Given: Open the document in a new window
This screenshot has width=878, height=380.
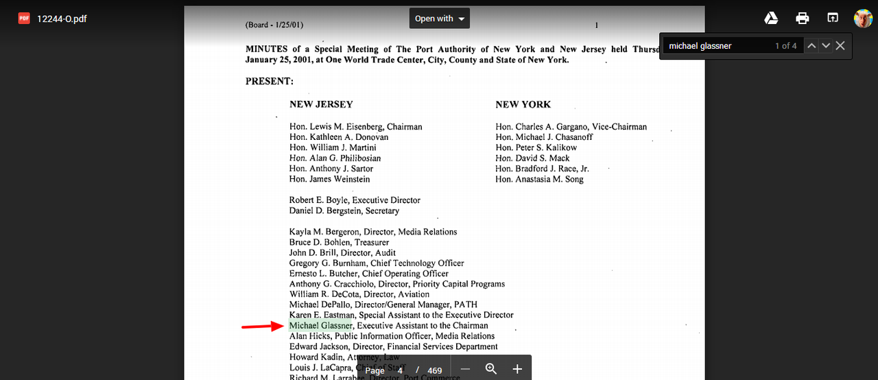Looking at the screenshot, I should [x=832, y=19].
